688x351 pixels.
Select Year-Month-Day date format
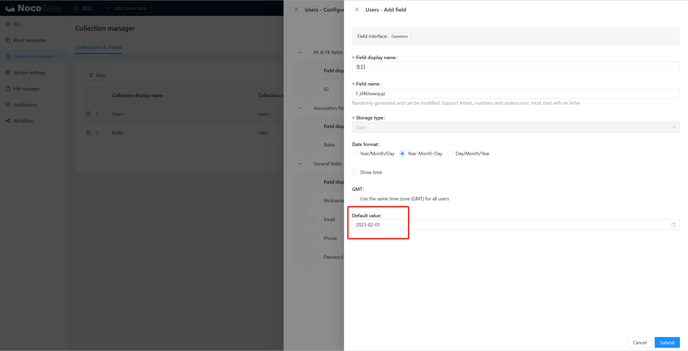pos(402,154)
